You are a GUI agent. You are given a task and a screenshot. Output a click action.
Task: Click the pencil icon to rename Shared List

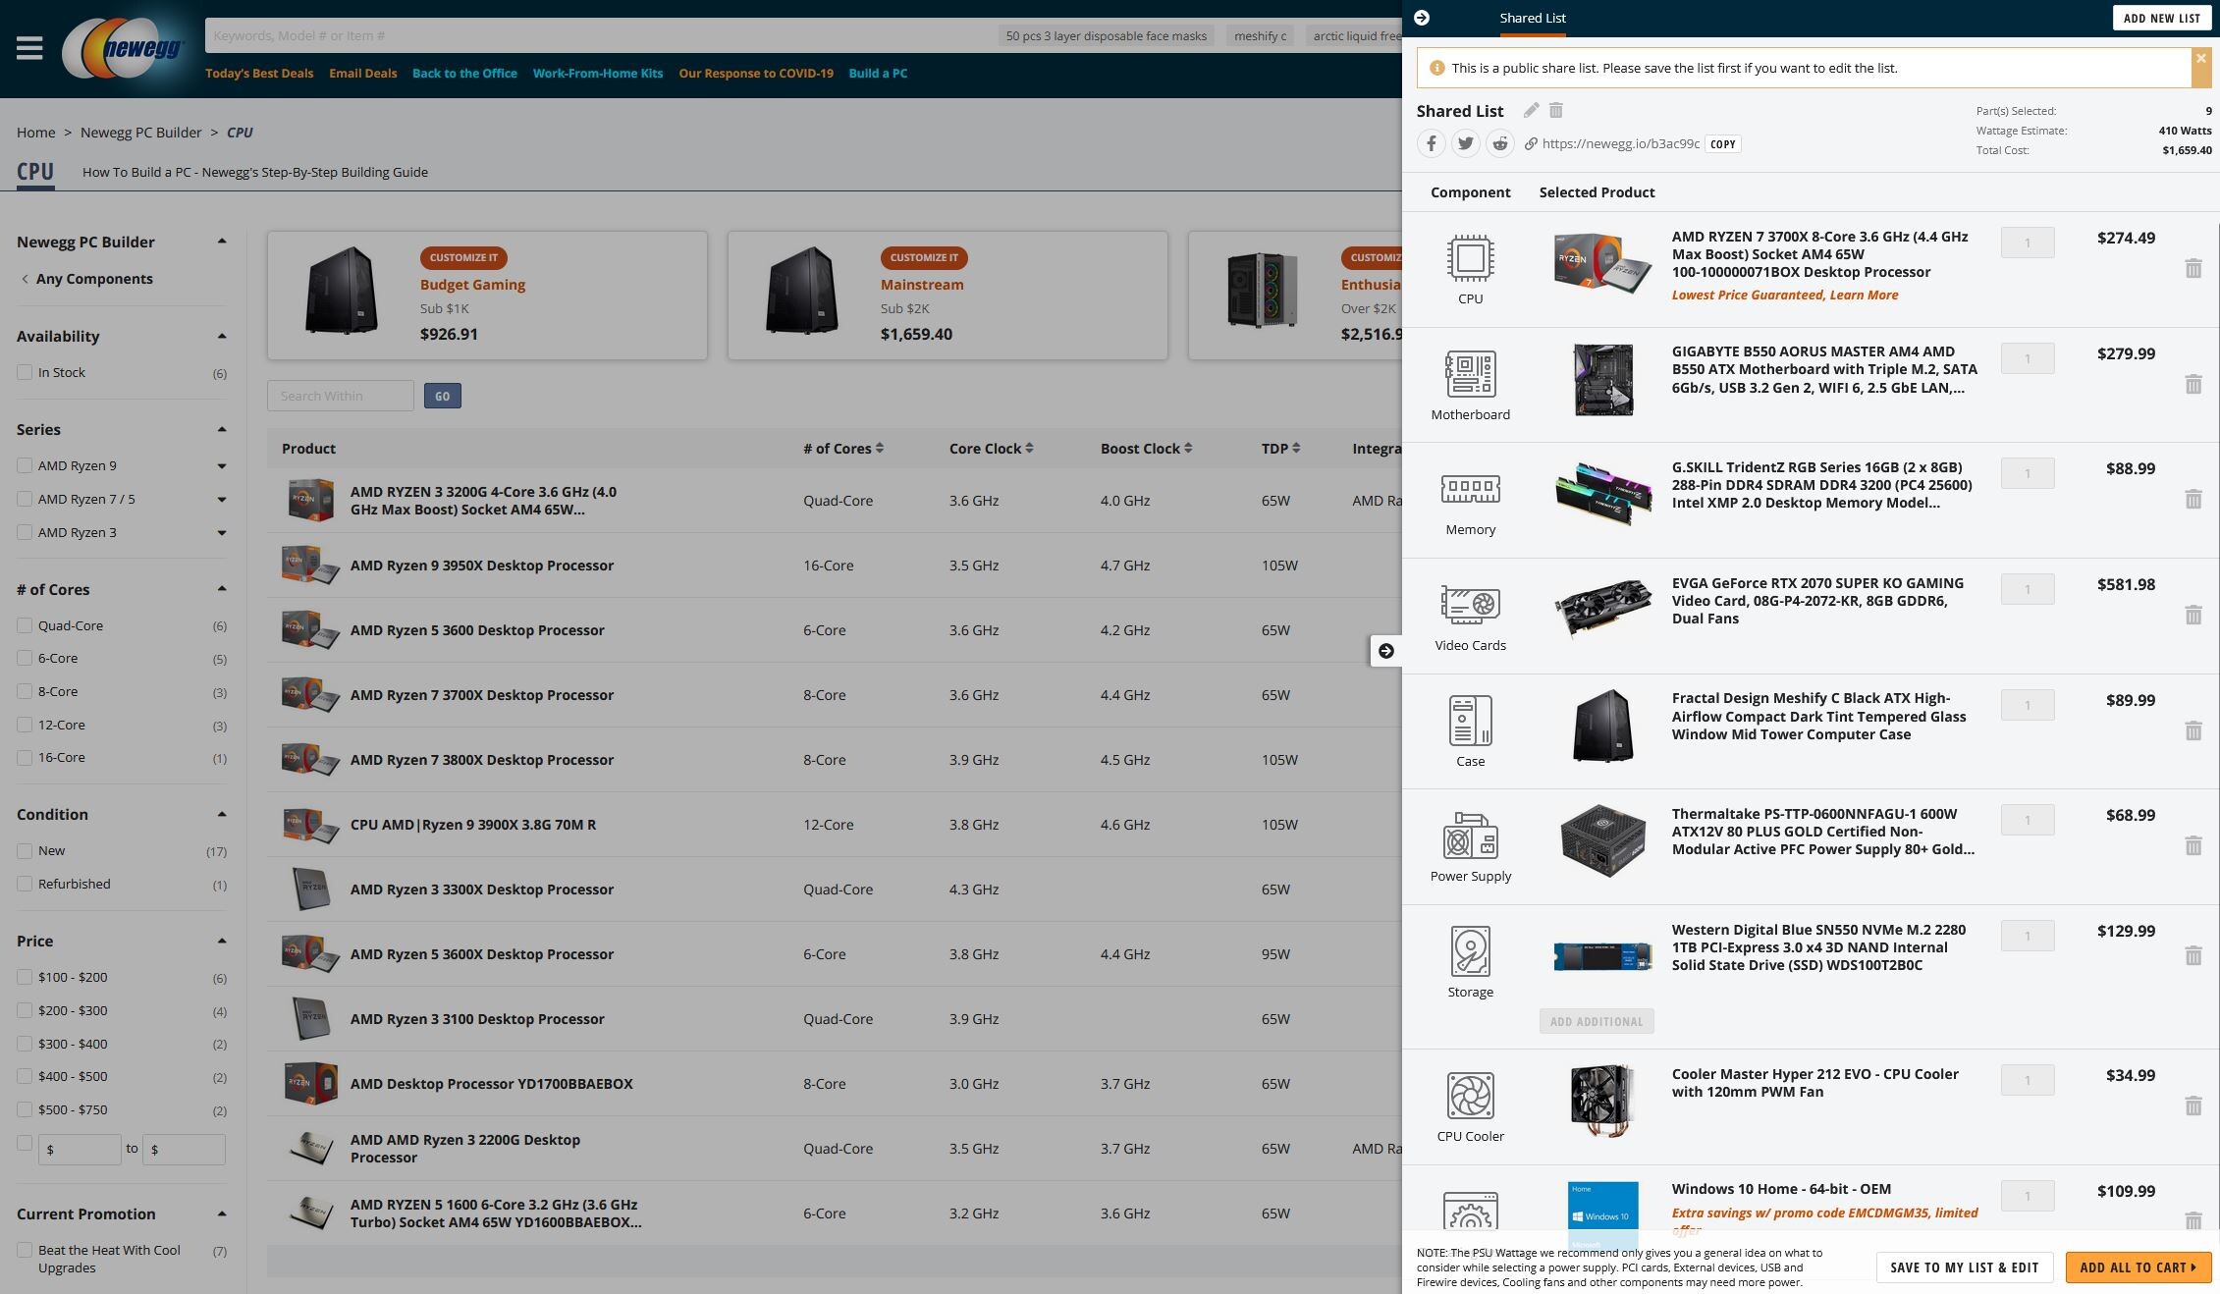(x=1531, y=111)
